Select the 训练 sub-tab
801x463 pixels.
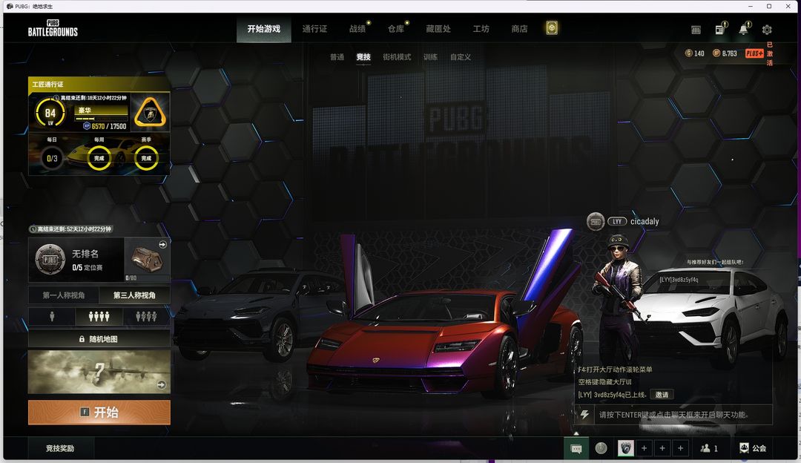tap(431, 56)
